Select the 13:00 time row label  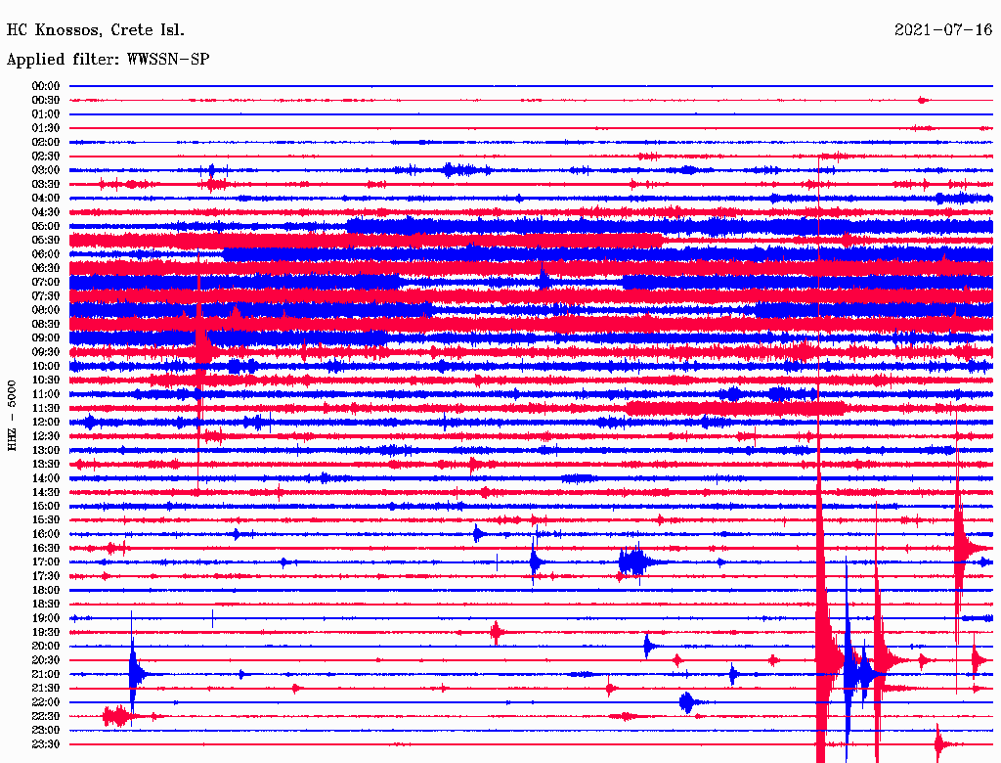pos(45,450)
